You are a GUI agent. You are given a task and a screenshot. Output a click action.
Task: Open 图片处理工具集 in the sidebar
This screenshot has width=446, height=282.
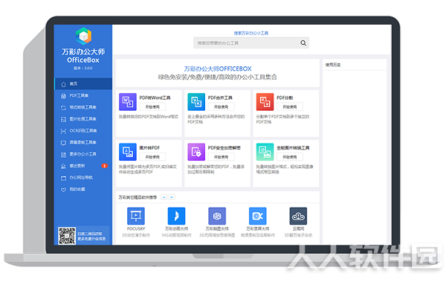[83, 119]
